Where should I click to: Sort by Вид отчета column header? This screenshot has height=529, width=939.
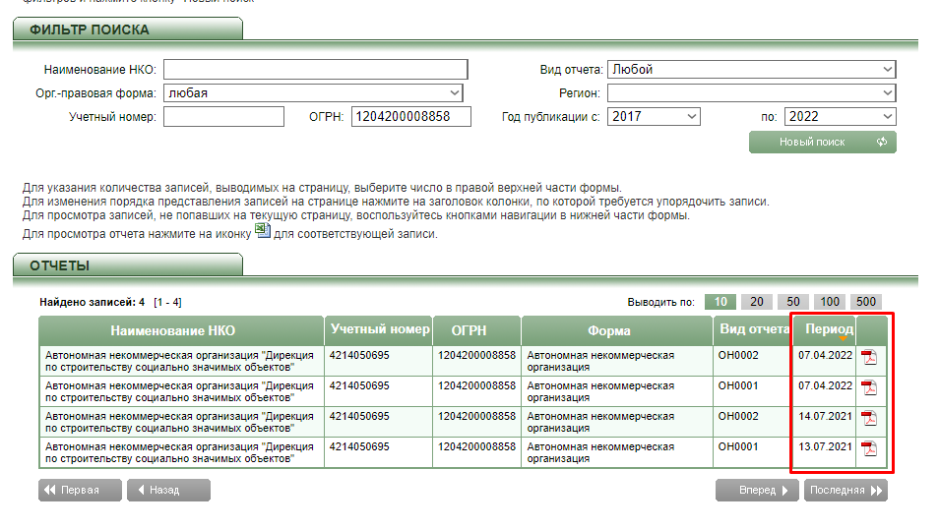click(x=753, y=331)
